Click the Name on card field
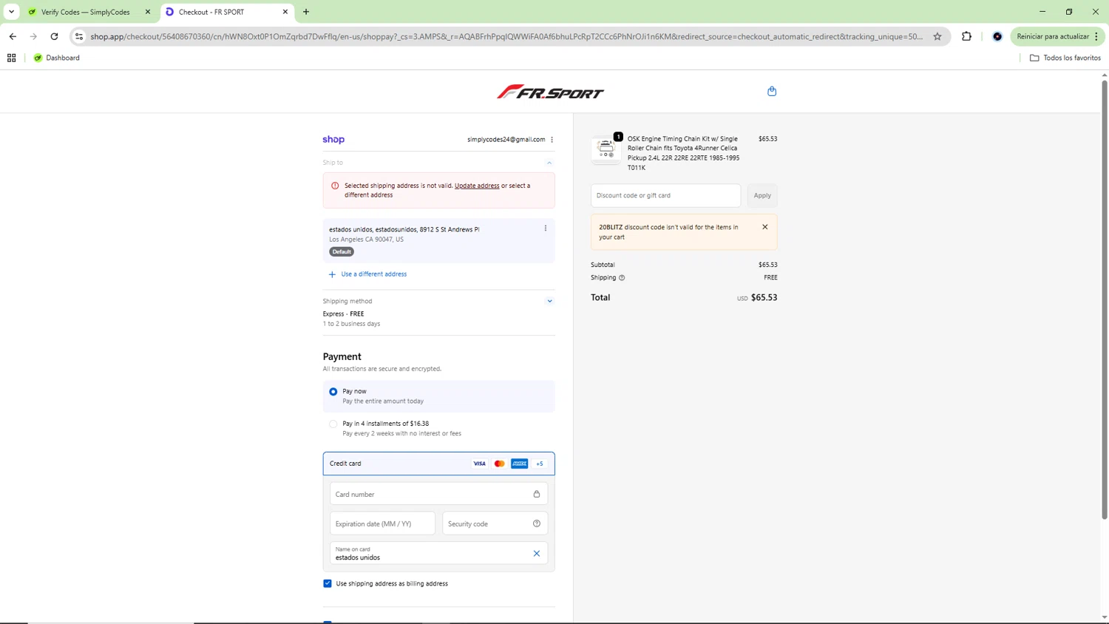 coord(438,553)
